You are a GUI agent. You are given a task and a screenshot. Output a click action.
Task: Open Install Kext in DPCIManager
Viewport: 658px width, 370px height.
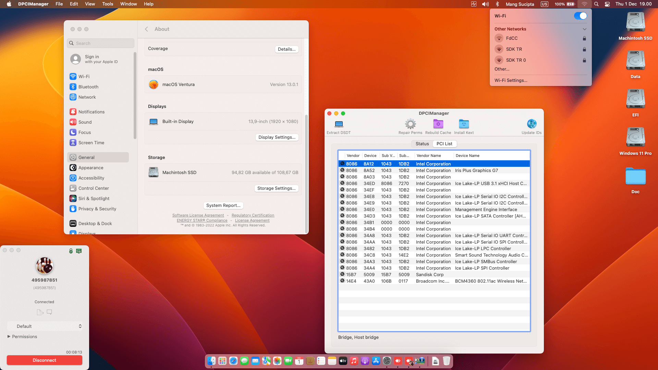[x=464, y=127]
